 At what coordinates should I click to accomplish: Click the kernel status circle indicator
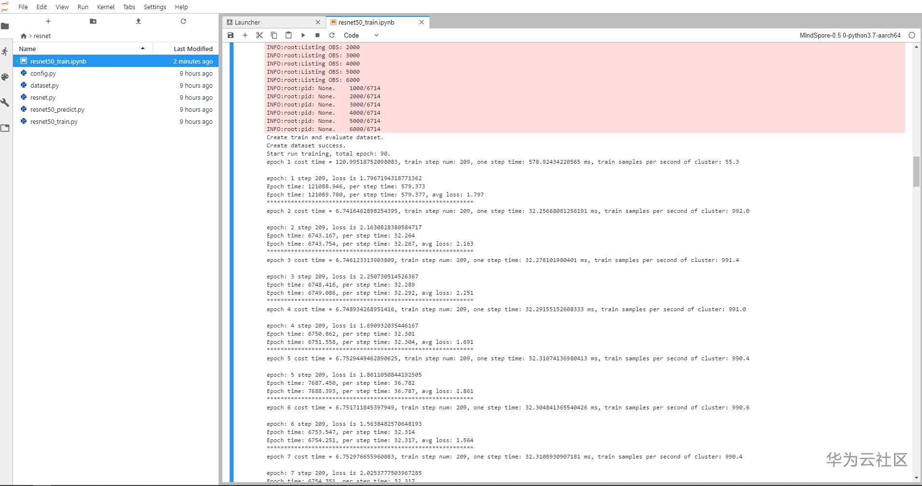point(912,35)
